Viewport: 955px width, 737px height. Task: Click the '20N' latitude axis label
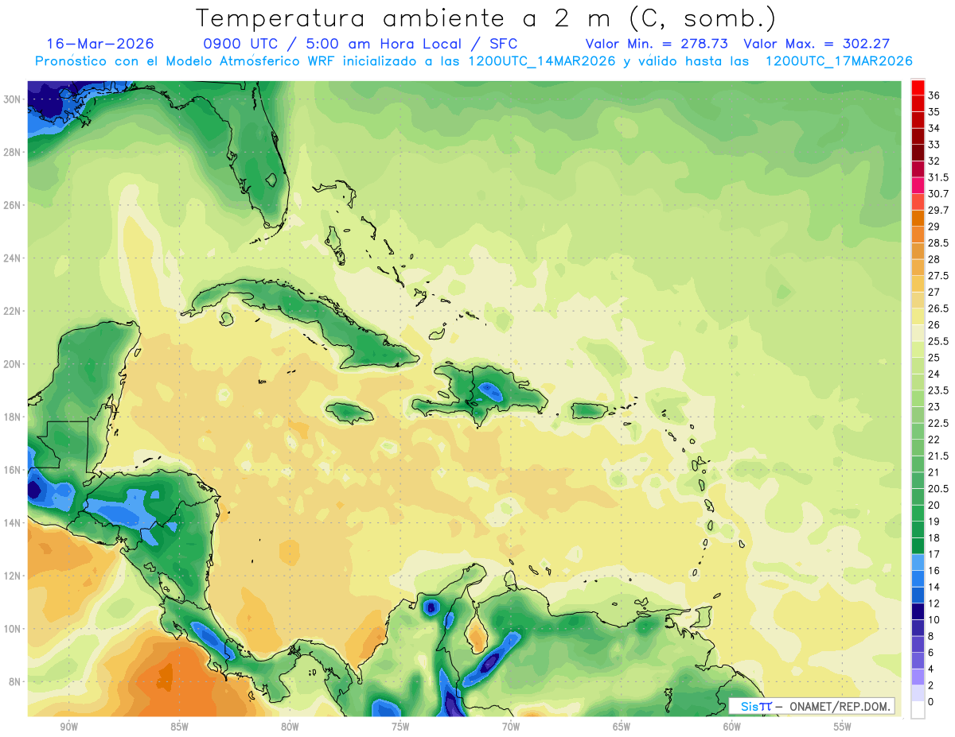pyautogui.click(x=12, y=364)
